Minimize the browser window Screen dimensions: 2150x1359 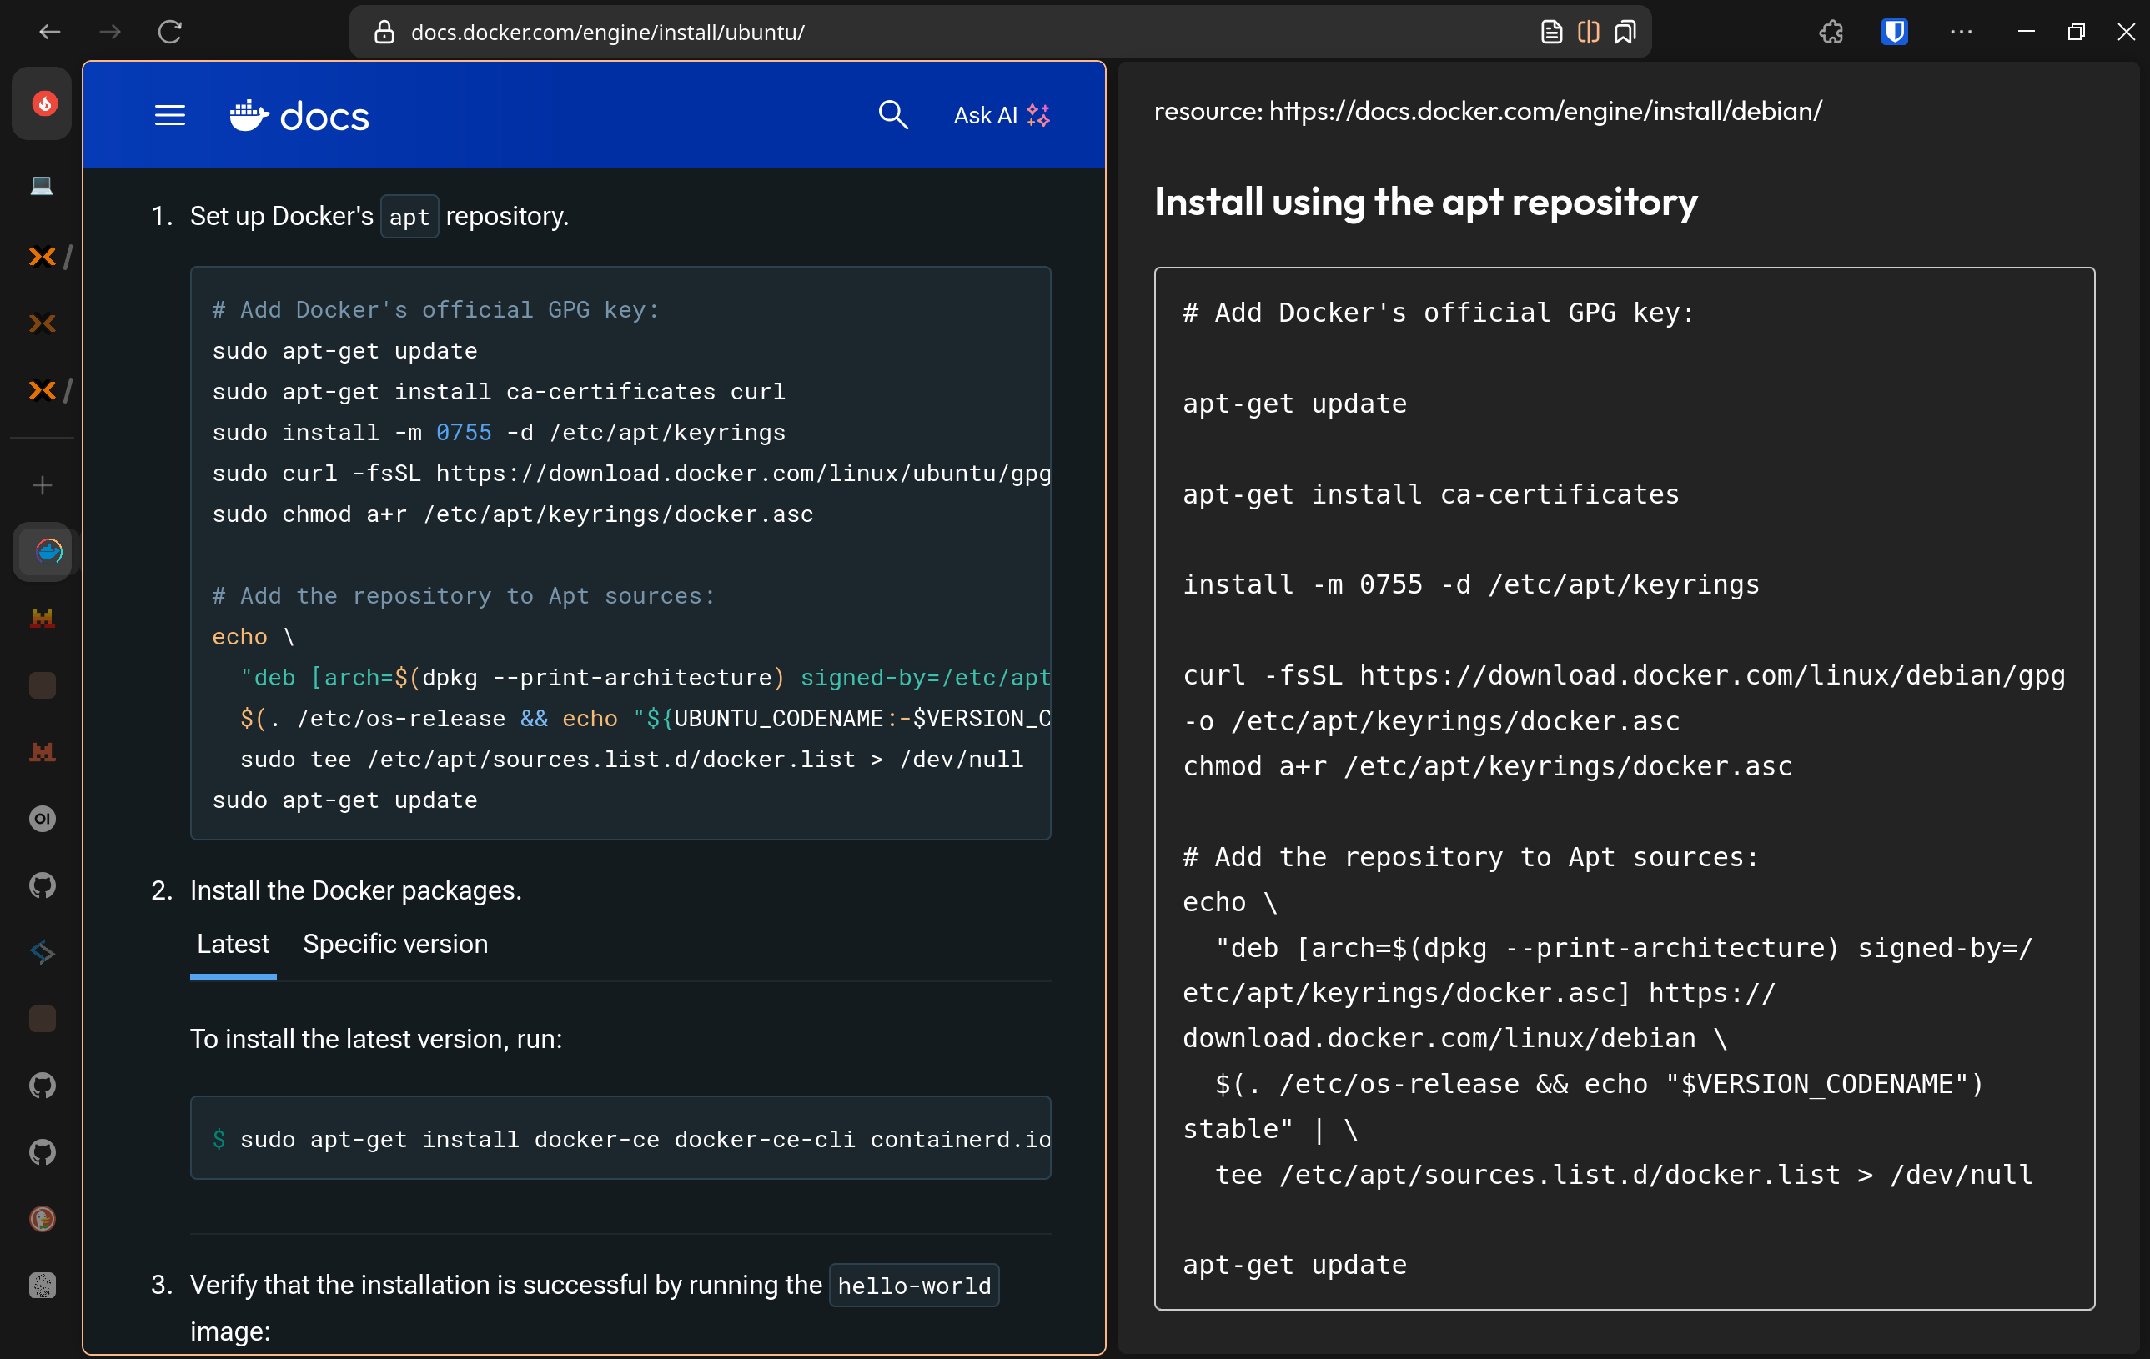point(2026,33)
